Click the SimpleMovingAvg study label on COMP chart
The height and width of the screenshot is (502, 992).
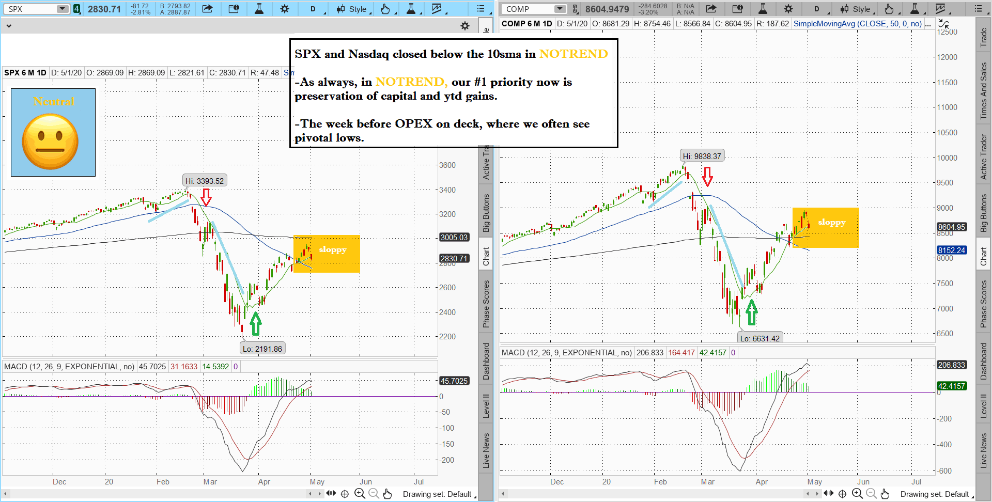[857, 24]
